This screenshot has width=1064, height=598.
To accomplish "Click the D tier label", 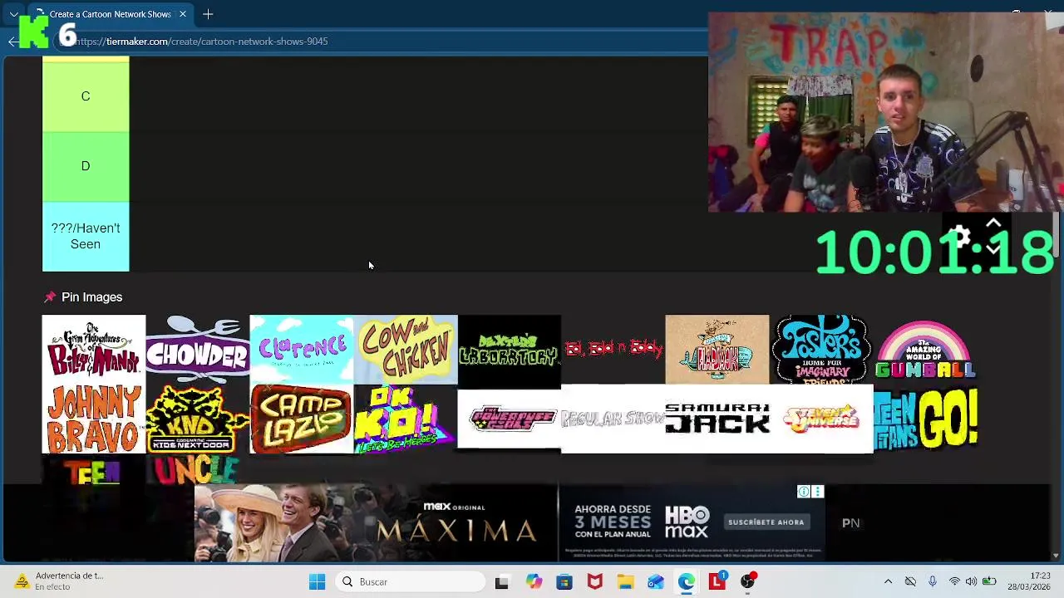I will [x=86, y=166].
